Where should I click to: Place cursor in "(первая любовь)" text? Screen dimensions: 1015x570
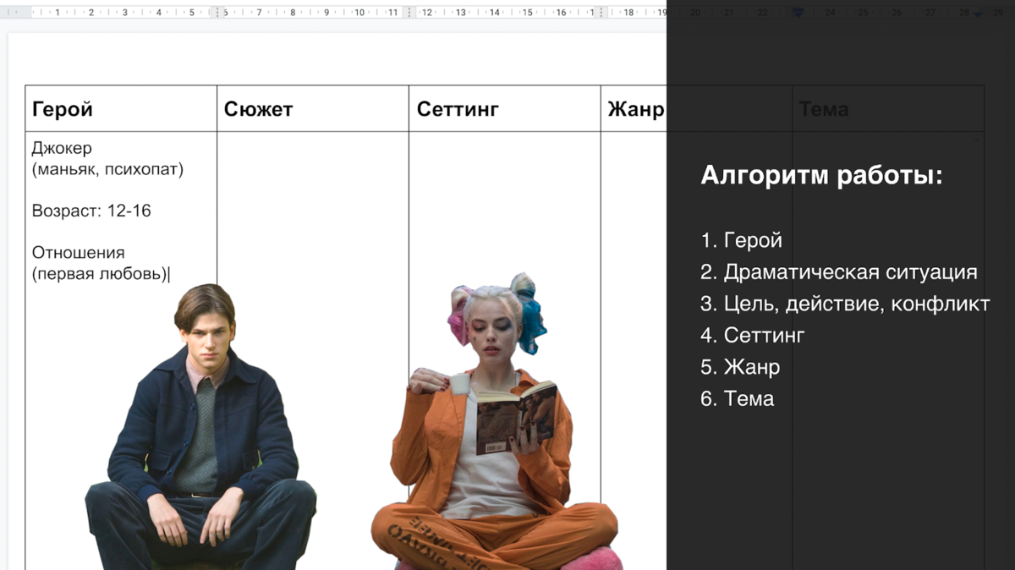click(100, 273)
